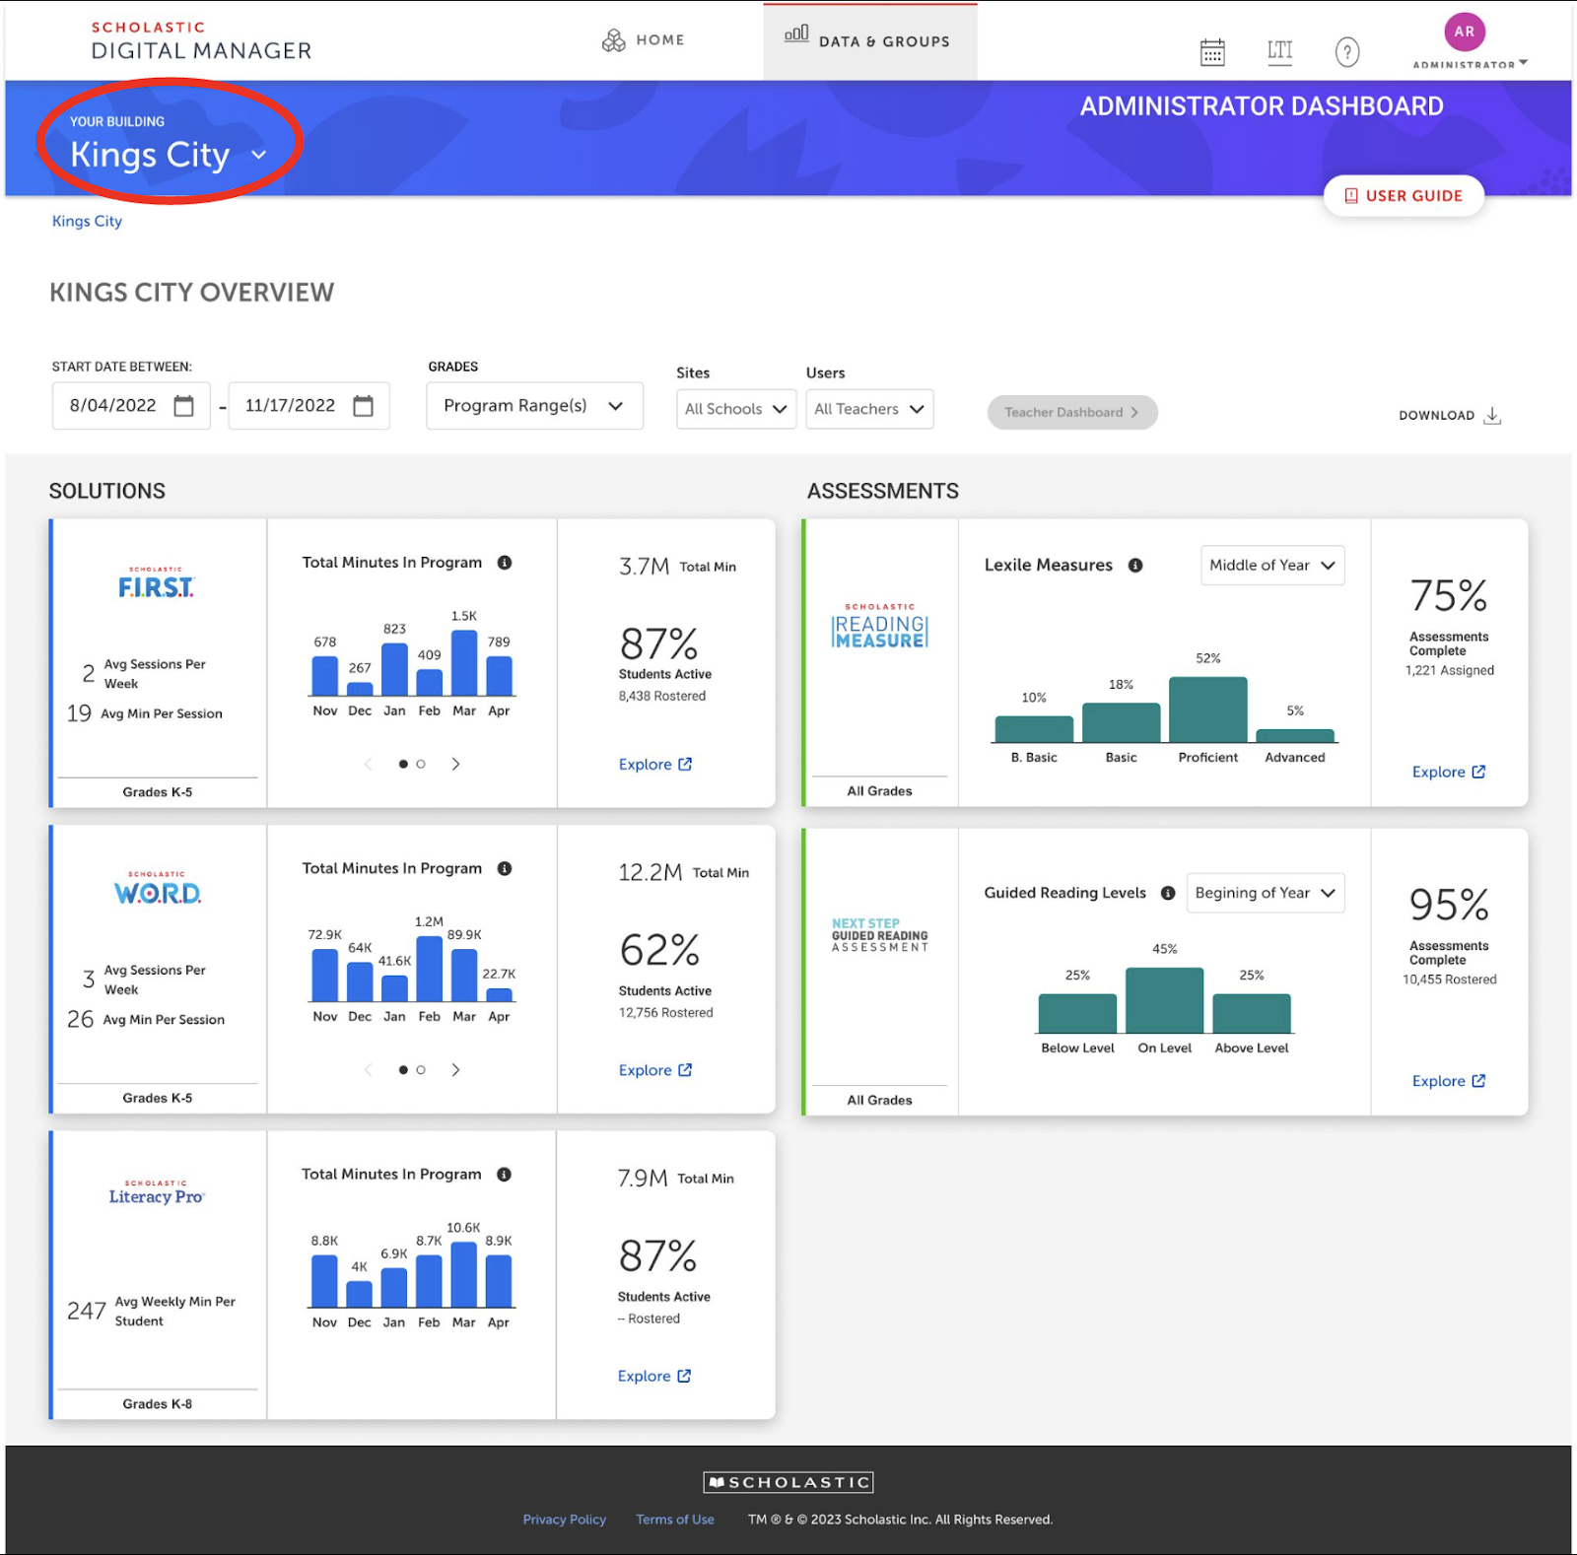Open the User Guide
The width and height of the screenshot is (1577, 1555).
tap(1404, 195)
